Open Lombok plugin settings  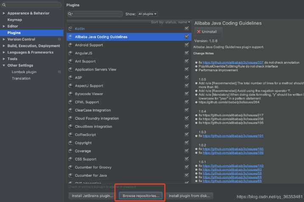(24, 72)
